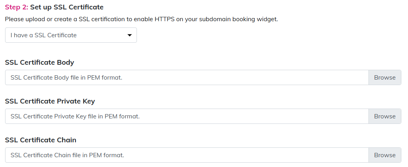408x167 pixels.
Task: Click the 'SSL Certificate Private Key' bold label
Action: click(50, 101)
